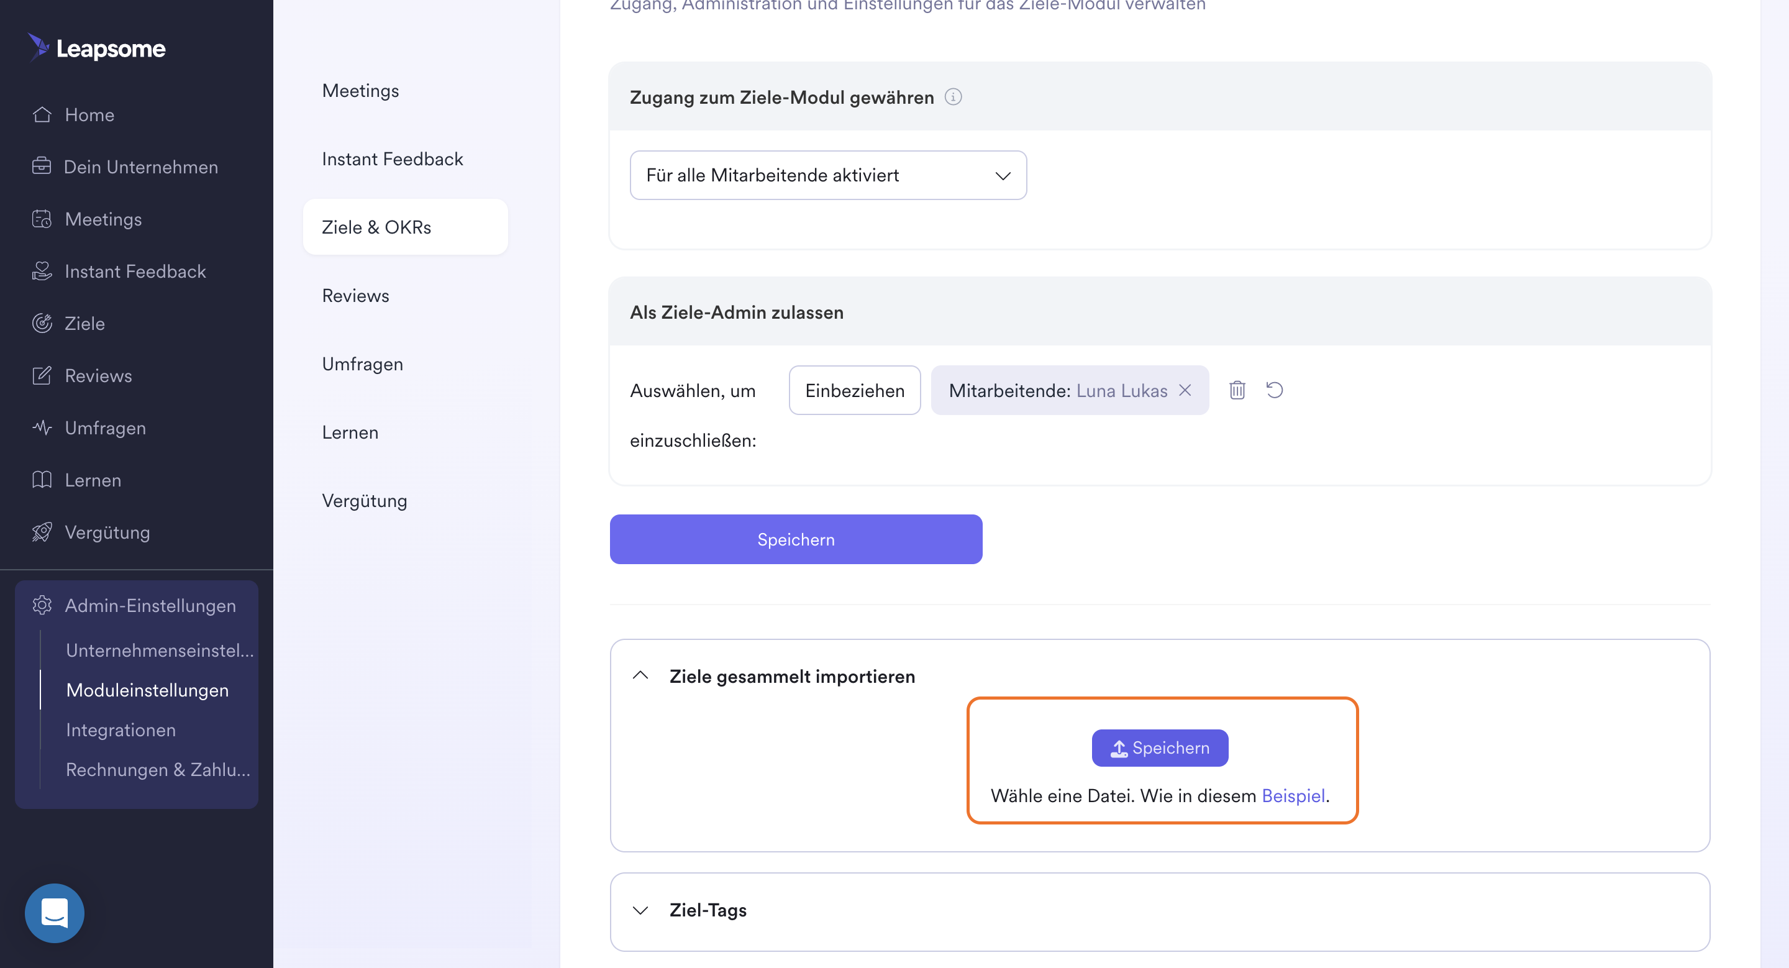Viewport: 1789px width, 968px height.
Task: Click the Meetings calendar icon in dark sidebar
Action: pyautogui.click(x=42, y=219)
